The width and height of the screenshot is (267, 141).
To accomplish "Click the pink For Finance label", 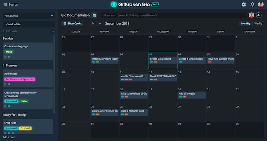I will (x=20, y=79).
